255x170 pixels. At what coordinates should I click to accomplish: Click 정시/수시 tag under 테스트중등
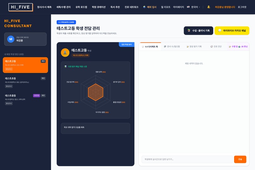pyautogui.click(x=9, y=103)
